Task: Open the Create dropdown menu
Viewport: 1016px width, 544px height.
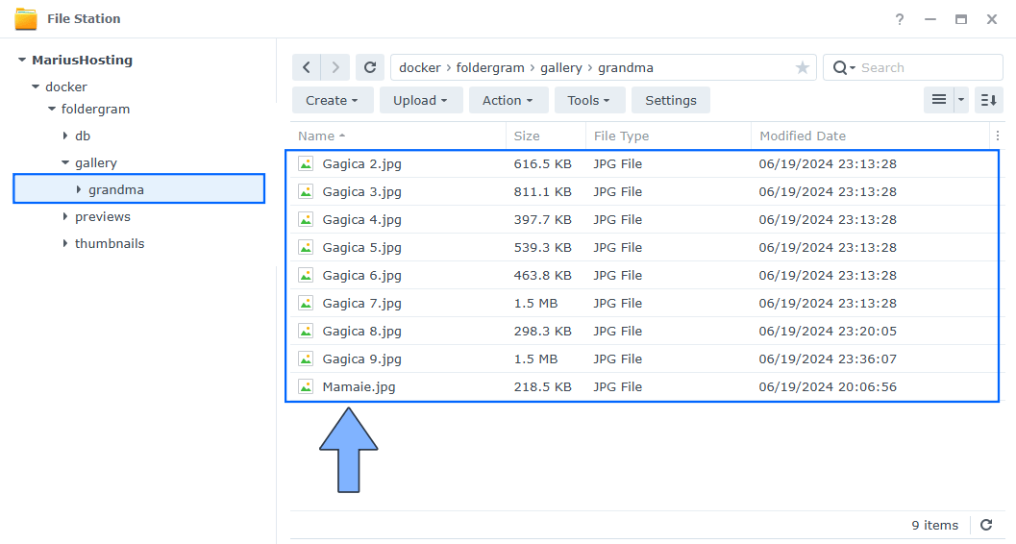Action: tap(333, 100)
